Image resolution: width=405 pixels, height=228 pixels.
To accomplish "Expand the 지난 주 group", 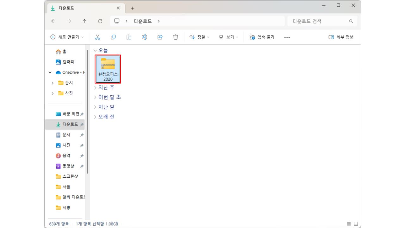I will pos(106,87).
